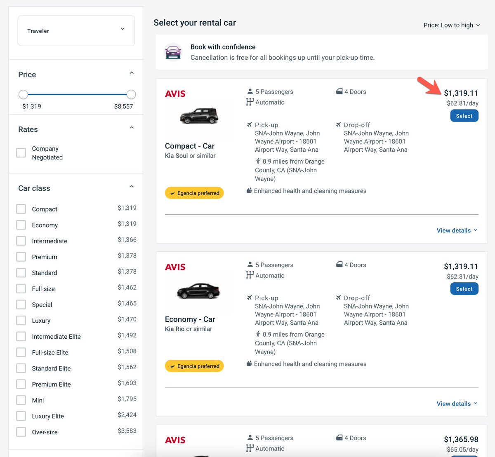The image size is (495, 457).
Task: Check the Company Negotiated rates box
Action: [21, 153]
